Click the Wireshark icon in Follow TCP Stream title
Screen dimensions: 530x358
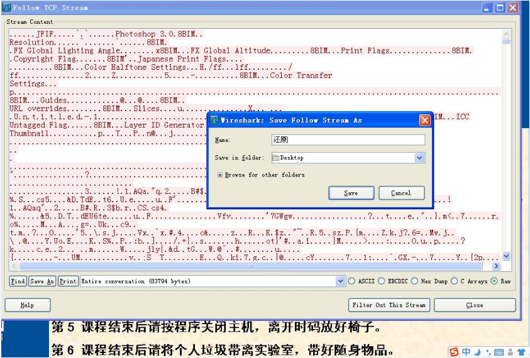point(6,8)
